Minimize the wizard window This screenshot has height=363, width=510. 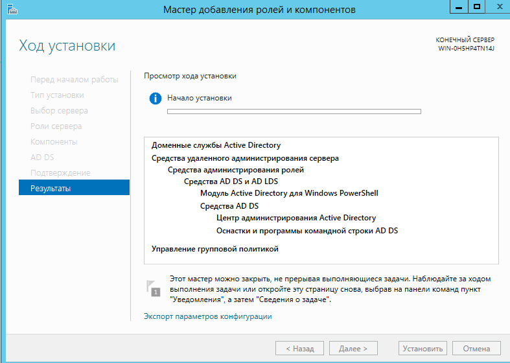click(459, 7)
